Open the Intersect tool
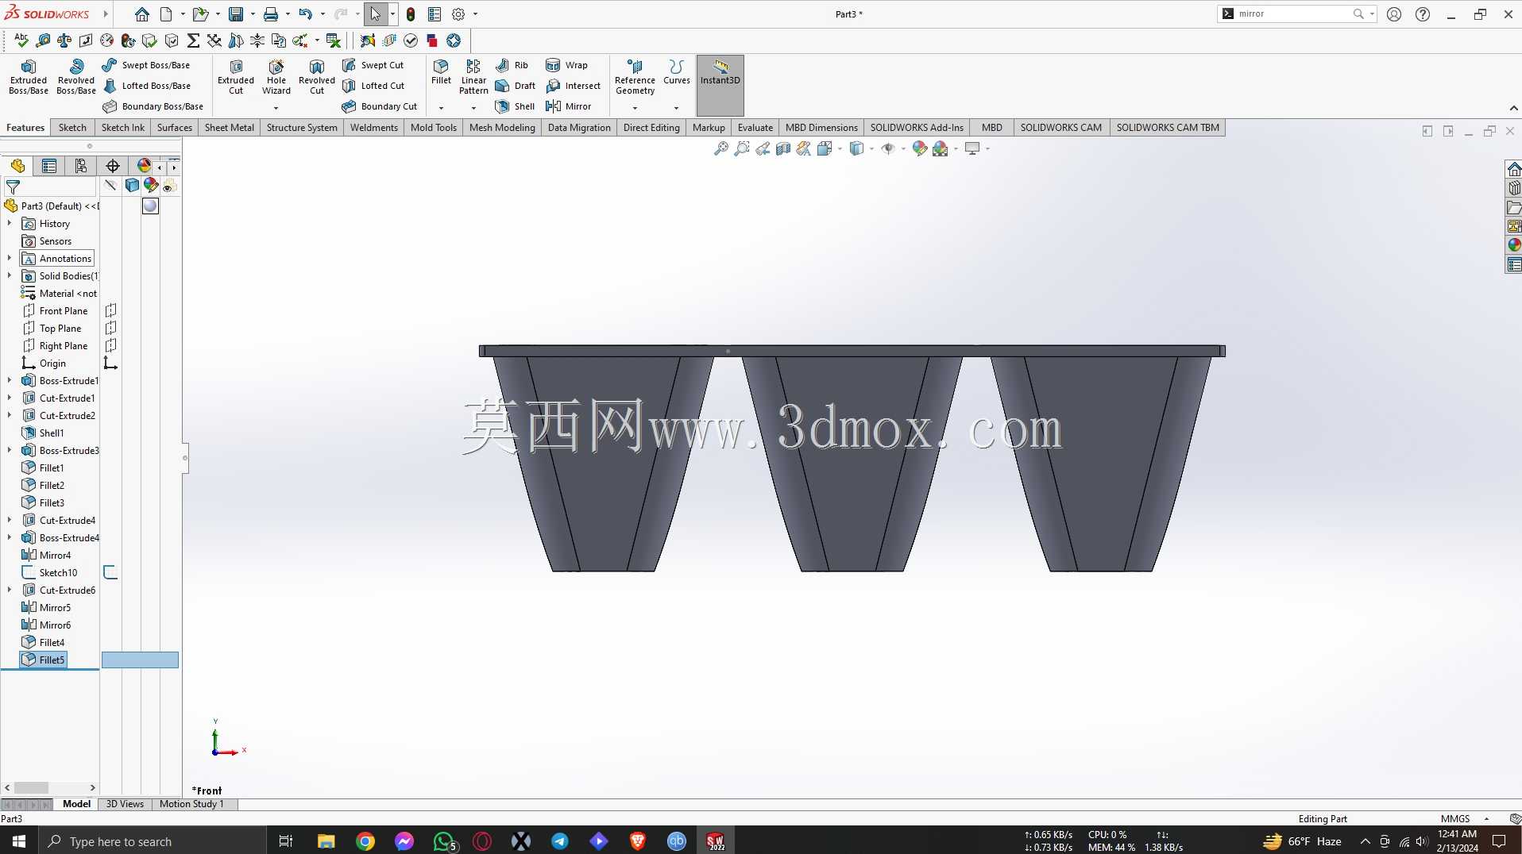The width and height of the screenshot is (1522, 854). [x=573, y=86]
